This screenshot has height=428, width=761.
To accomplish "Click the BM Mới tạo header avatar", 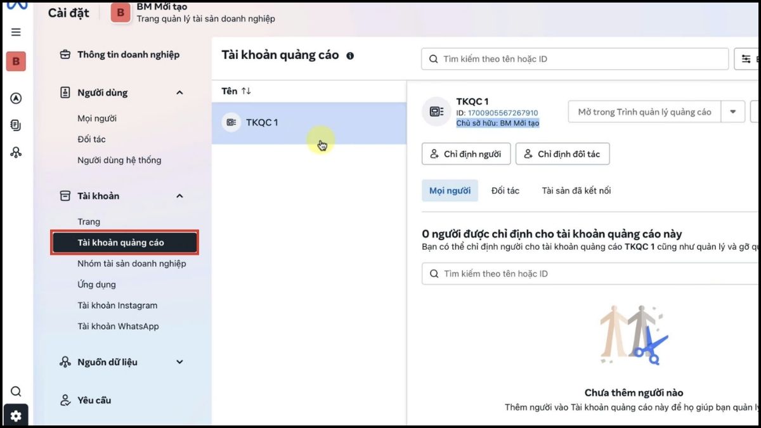I will tap(120, 13).
